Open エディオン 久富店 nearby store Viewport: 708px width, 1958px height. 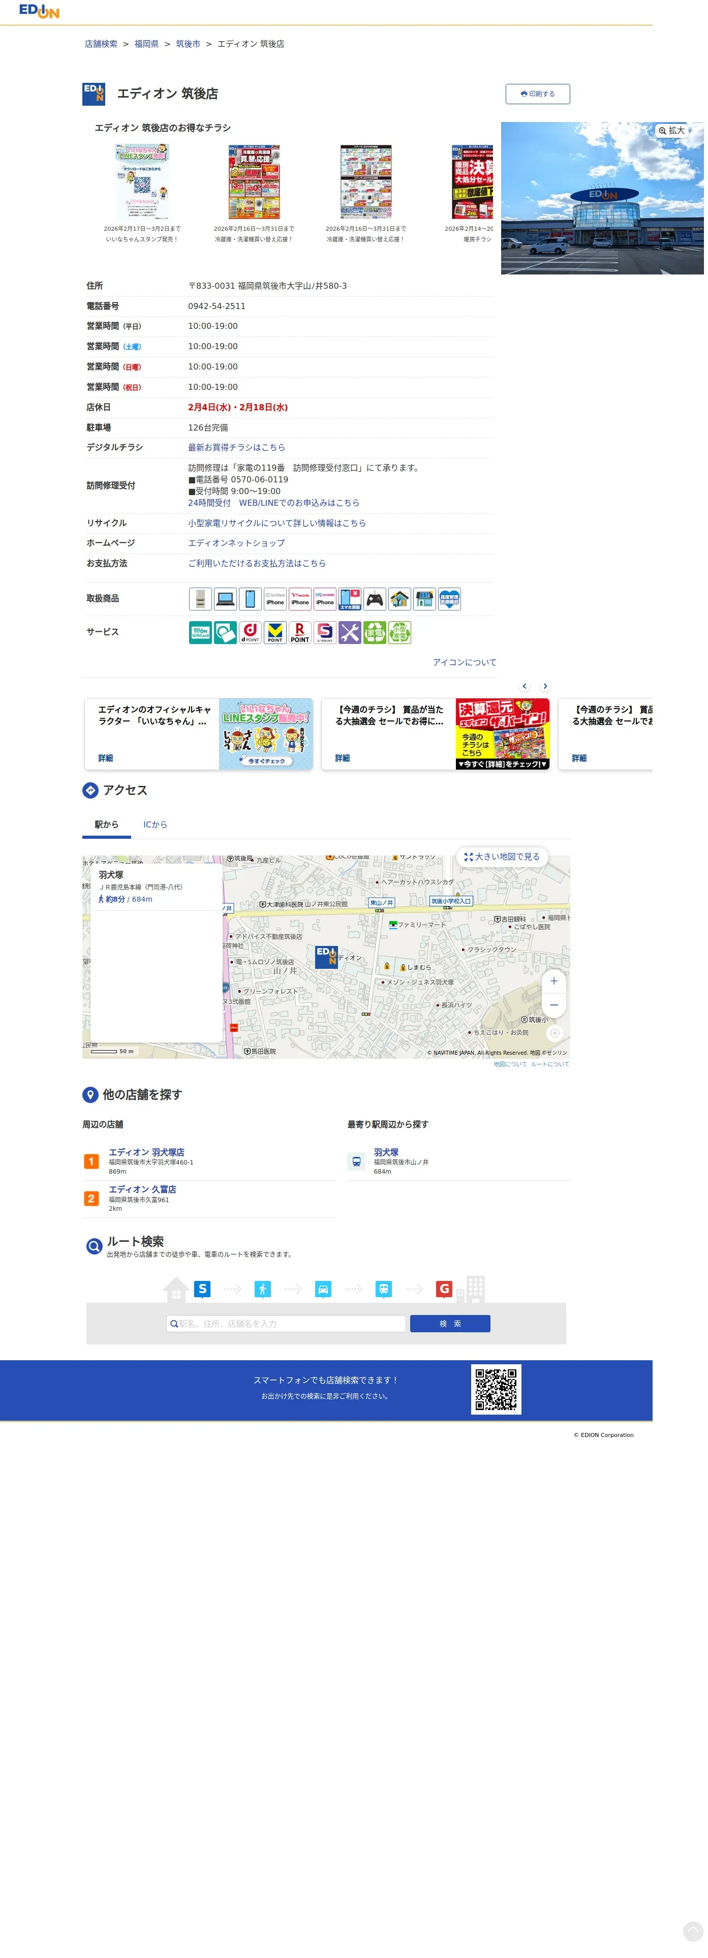coord(142,1190)
